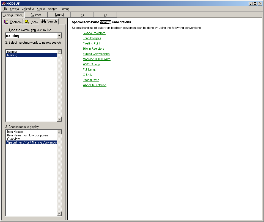Click matching words list scroll up arrow
The width and height of the screenshot is (264, 222).
click(x=59, y=52)
